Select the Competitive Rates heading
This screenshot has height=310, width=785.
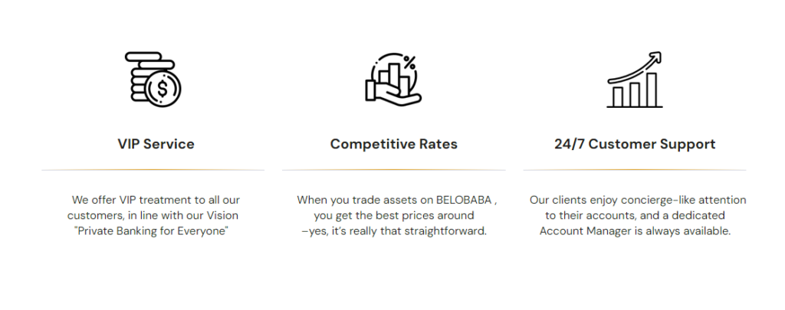[x=393, y=144]
